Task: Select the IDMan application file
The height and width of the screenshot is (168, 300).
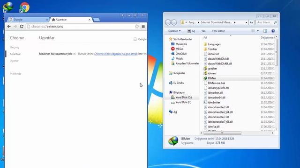Action: click(210, 78)
